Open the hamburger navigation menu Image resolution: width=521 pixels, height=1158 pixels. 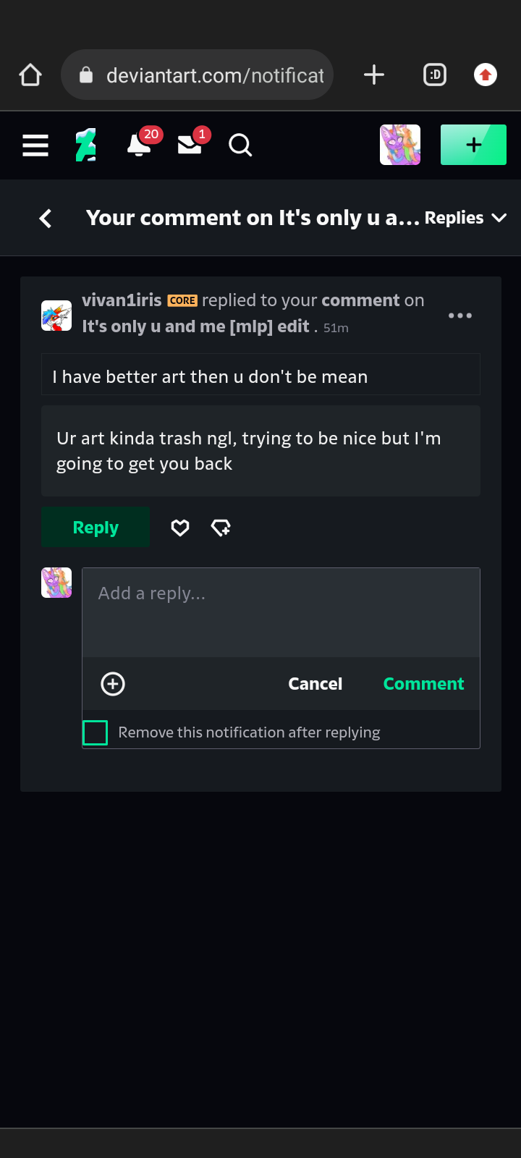tap(35, 145)
